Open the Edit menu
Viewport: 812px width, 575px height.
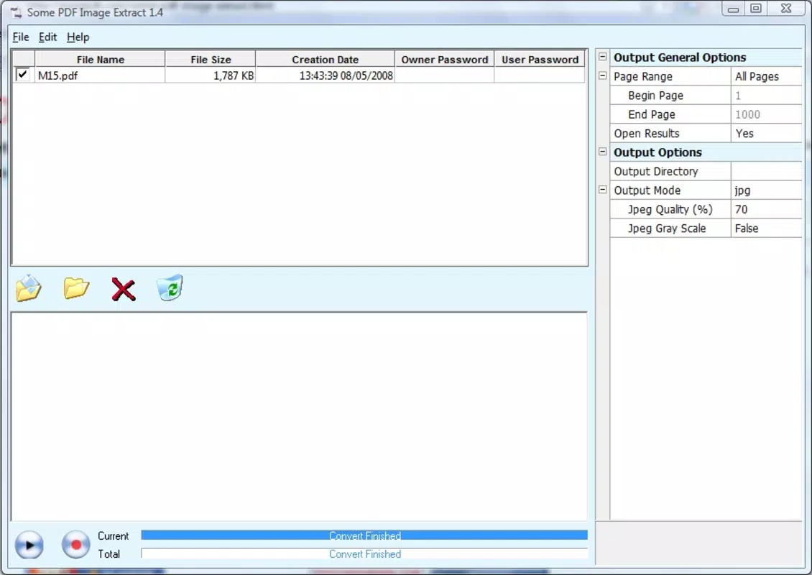click(47, 37)
